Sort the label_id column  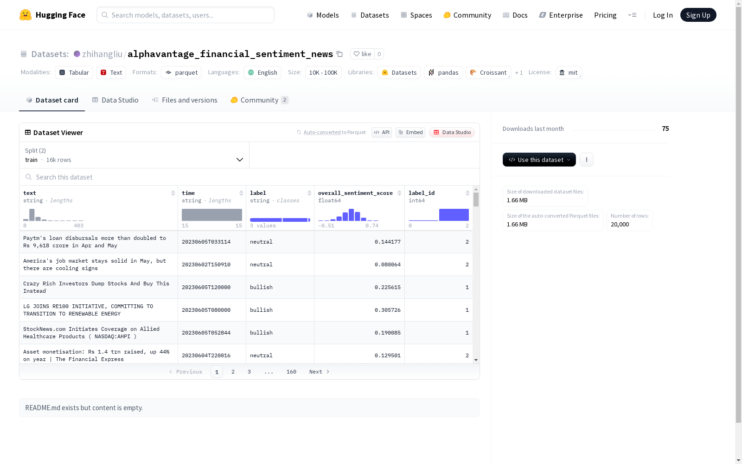coord(467,193)
